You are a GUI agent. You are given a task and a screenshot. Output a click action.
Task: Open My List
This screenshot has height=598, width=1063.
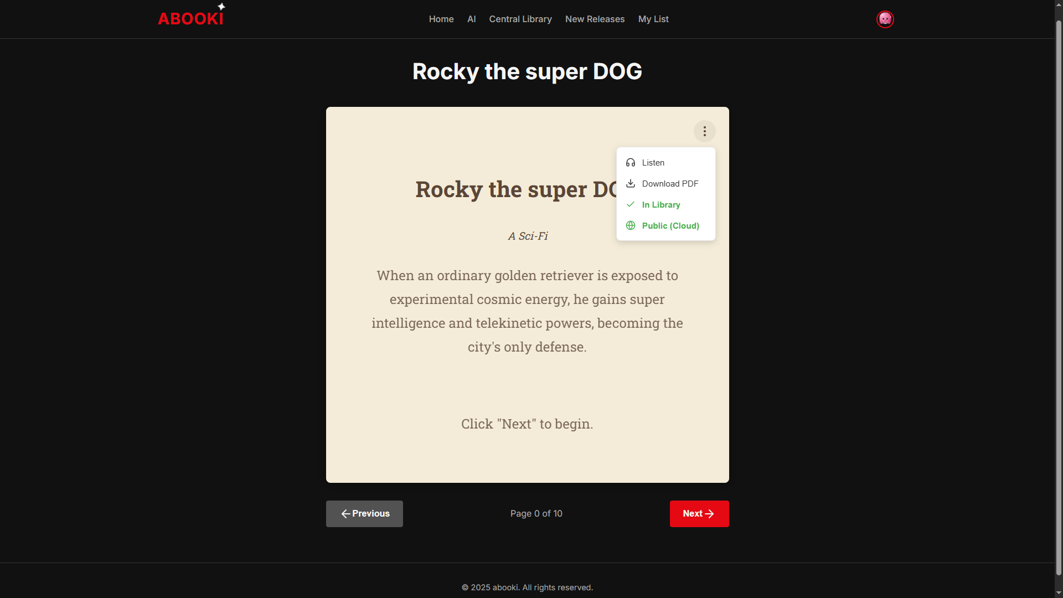tap(653, 19)
